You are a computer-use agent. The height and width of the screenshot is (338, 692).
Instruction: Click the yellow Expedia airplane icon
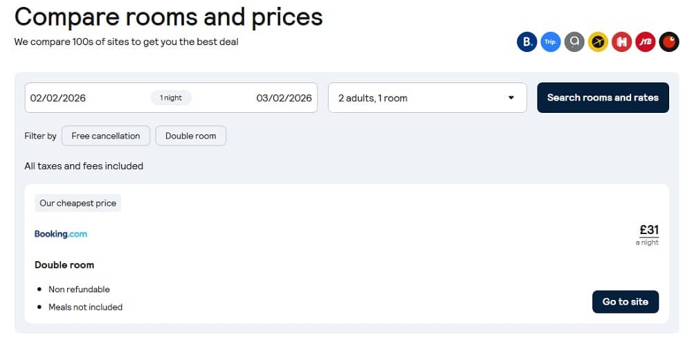(x=598, y=42)
